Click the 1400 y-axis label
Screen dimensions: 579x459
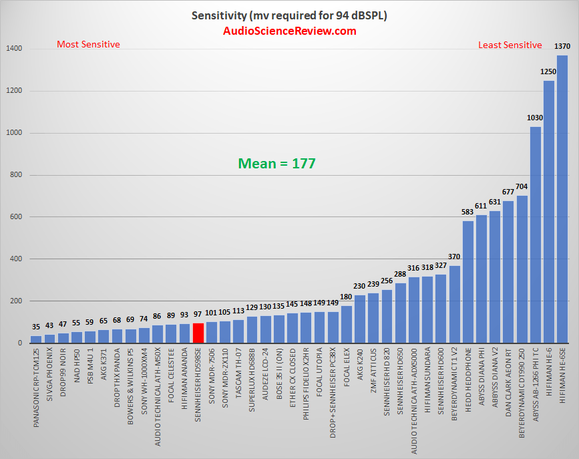tap(14, 48)
